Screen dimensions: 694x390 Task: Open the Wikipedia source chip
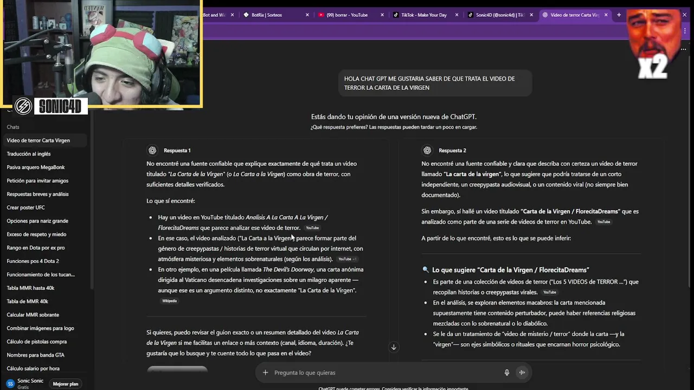169,301
